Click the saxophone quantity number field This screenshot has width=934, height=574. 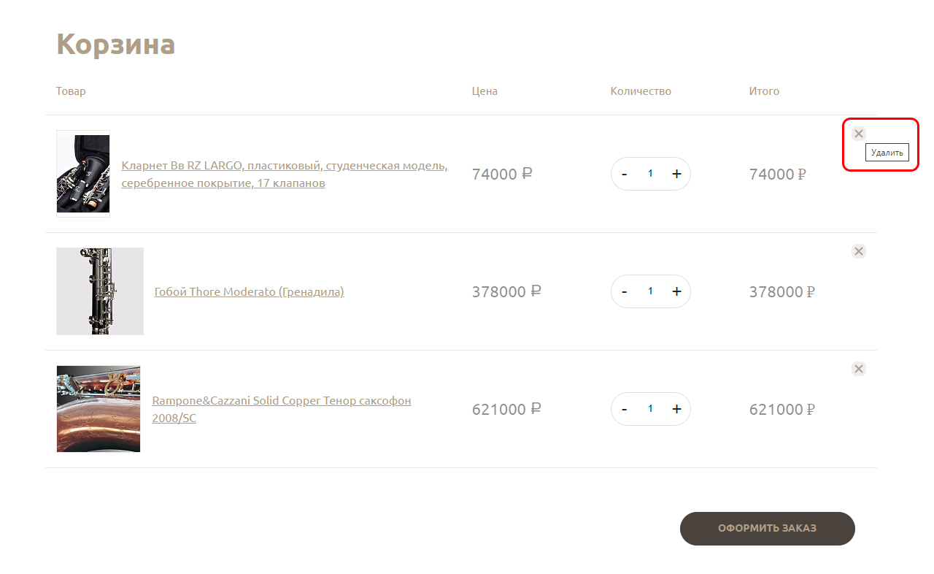(650, 409)
